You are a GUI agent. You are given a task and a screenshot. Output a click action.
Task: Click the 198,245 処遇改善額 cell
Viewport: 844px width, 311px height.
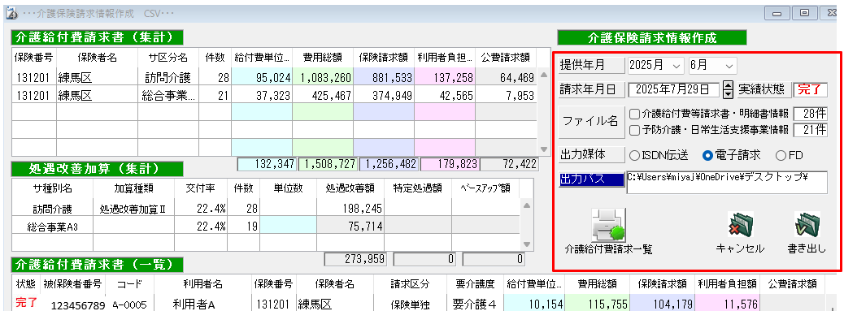(350, 209)
